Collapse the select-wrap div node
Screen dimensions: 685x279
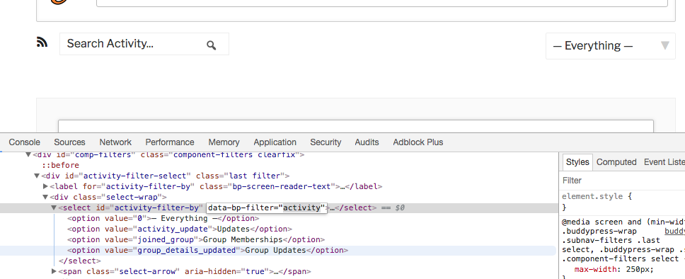coord(45,198)
